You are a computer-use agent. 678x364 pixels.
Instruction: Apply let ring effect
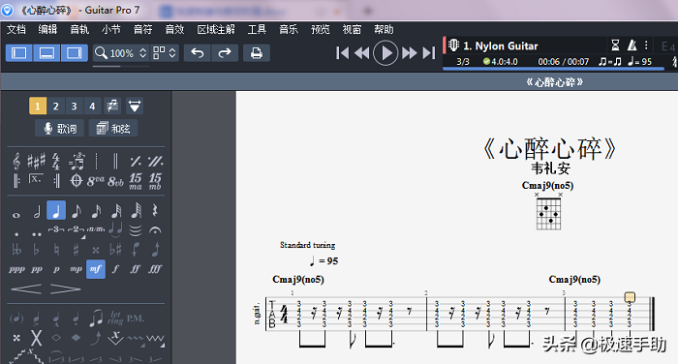[x=115, y=318]
